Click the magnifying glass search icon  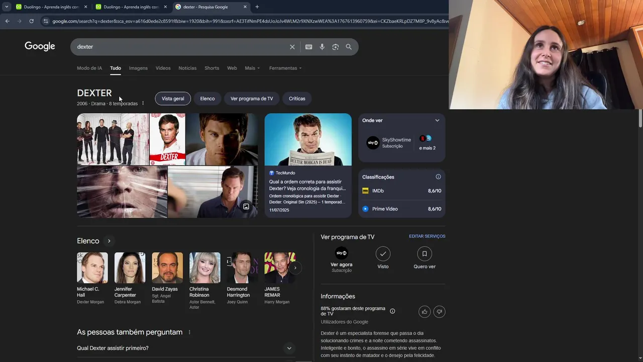tap(349, 47)
